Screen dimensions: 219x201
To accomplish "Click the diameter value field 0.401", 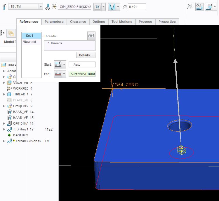I will [137, 7].
